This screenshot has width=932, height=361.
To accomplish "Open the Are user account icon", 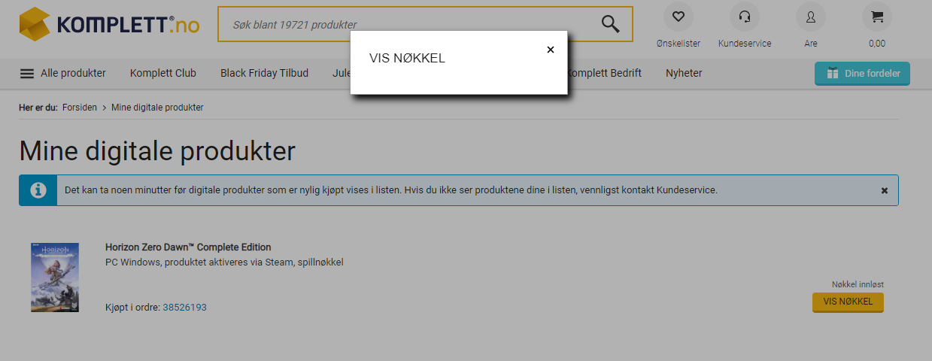I will 811,17.
